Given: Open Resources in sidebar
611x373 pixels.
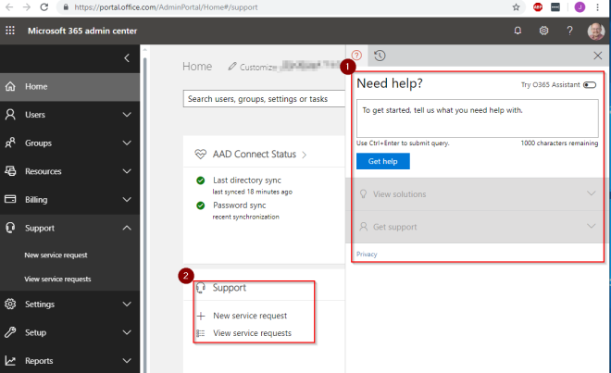Looking at the screenshot, I should [69, 171].
